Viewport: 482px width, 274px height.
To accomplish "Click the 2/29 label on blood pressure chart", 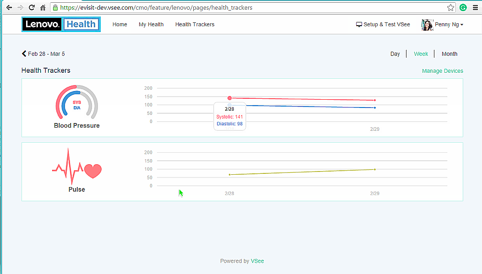I will click(375, 129).
